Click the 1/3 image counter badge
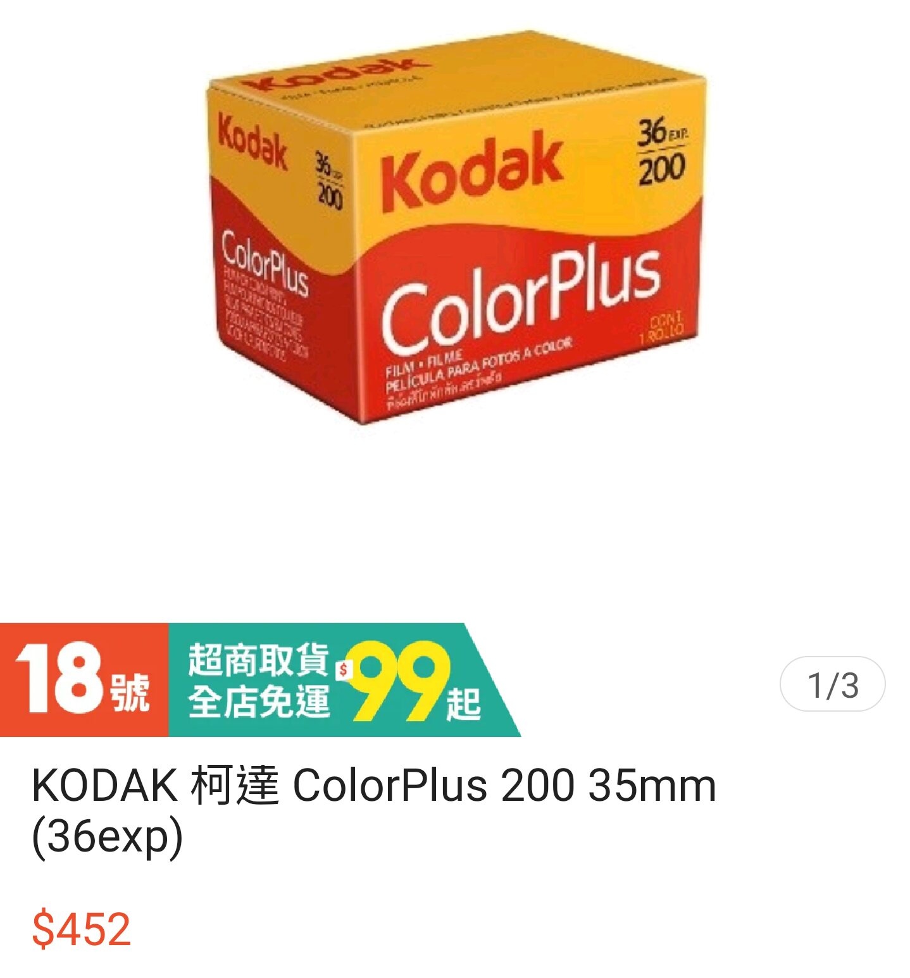 [x=832, y=684]
